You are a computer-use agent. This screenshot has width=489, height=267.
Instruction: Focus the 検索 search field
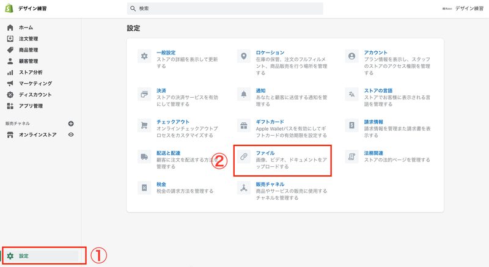(225, 9)
